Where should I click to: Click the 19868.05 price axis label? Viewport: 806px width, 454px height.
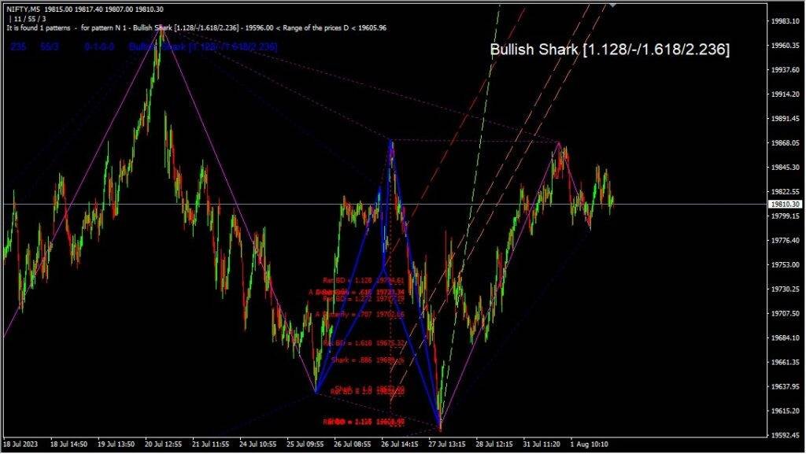coord(785,142)
